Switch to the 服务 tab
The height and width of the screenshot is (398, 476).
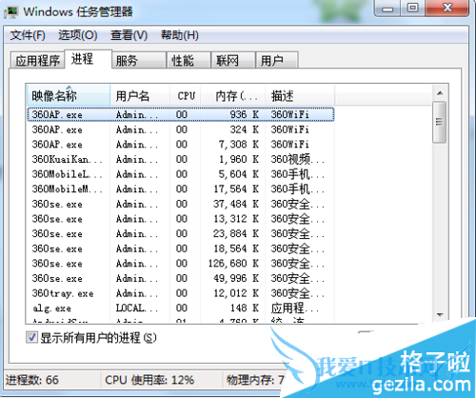pyautogui.click(x=139, y=60)
